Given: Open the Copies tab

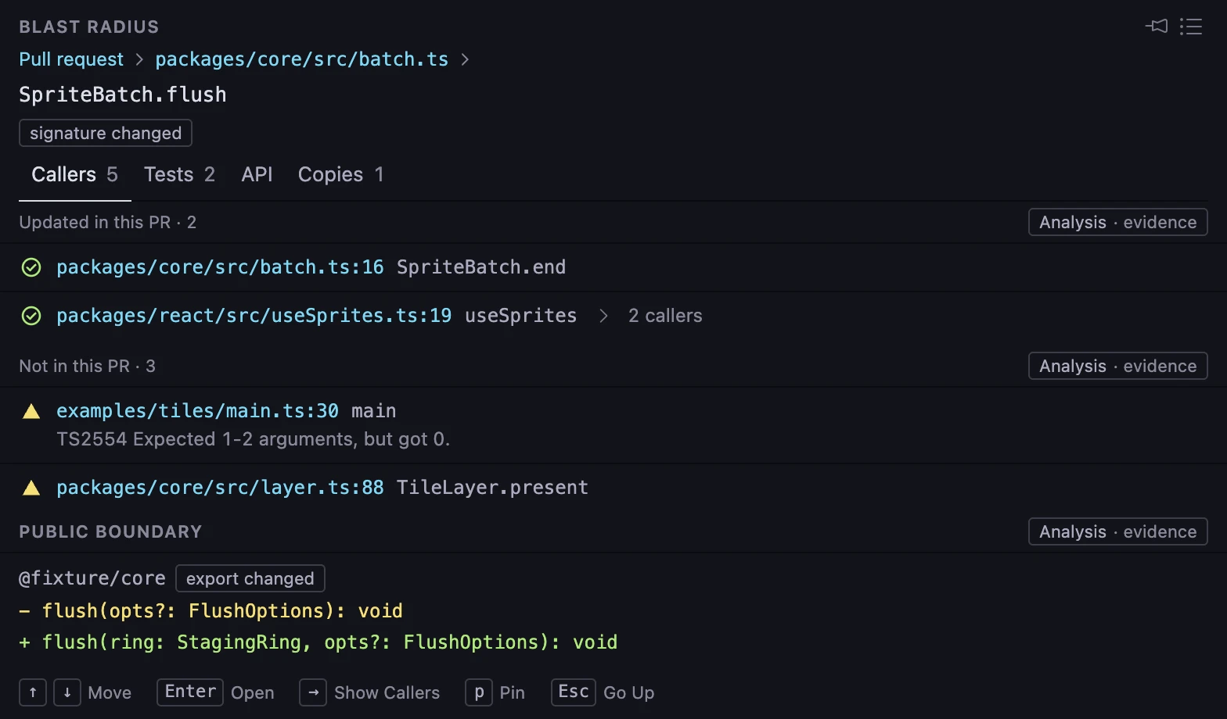Looking at the screenshot, I should 341,174.
